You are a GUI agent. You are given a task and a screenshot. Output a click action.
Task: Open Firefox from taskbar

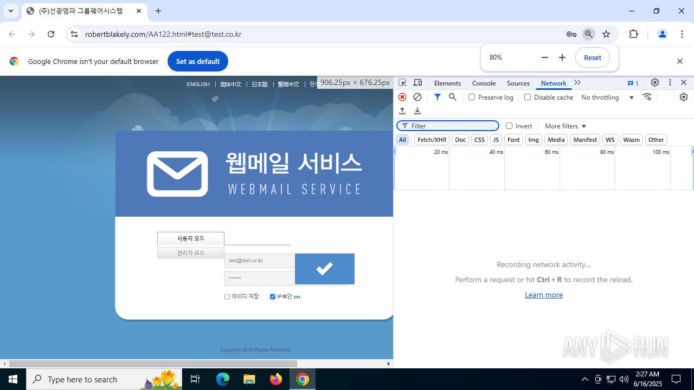276,379
